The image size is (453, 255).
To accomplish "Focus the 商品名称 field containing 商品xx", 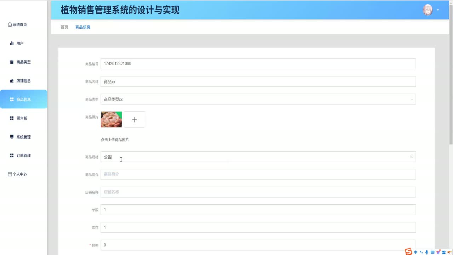I will pos(258,81).
